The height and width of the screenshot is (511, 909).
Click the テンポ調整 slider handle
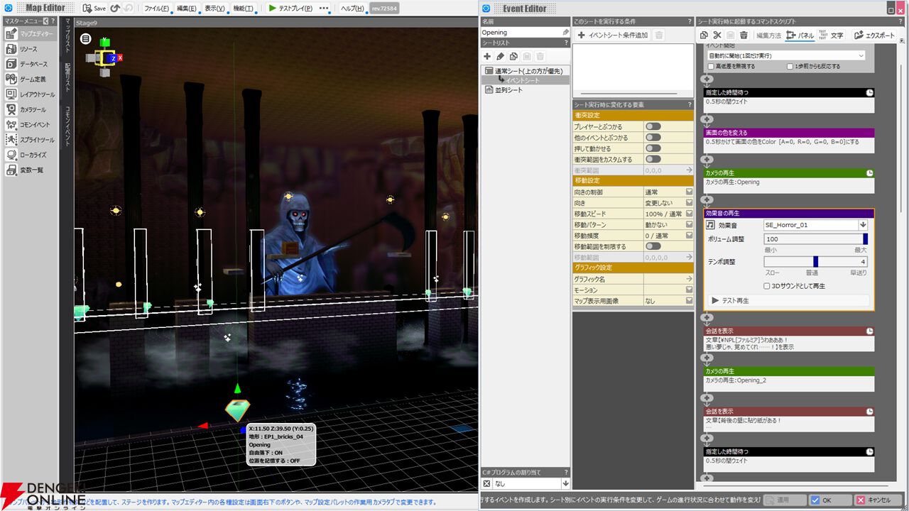(x=815, y=261)
